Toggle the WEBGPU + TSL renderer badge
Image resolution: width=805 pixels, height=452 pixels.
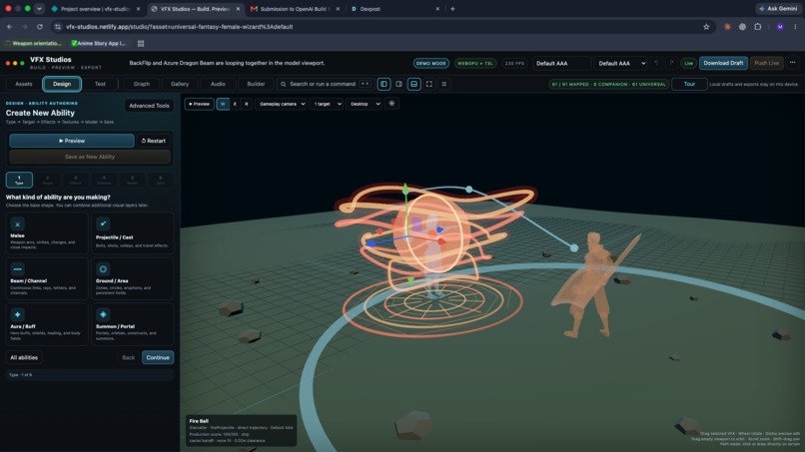pyautogui.click(x=475, y=63)
